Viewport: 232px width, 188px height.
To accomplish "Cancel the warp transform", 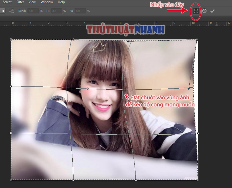I will (204, 11).
